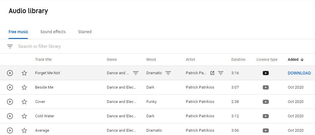Open Patrick Patrikios artist external link
The width and height of the screenshot is (315, 135).
(212, 73)
